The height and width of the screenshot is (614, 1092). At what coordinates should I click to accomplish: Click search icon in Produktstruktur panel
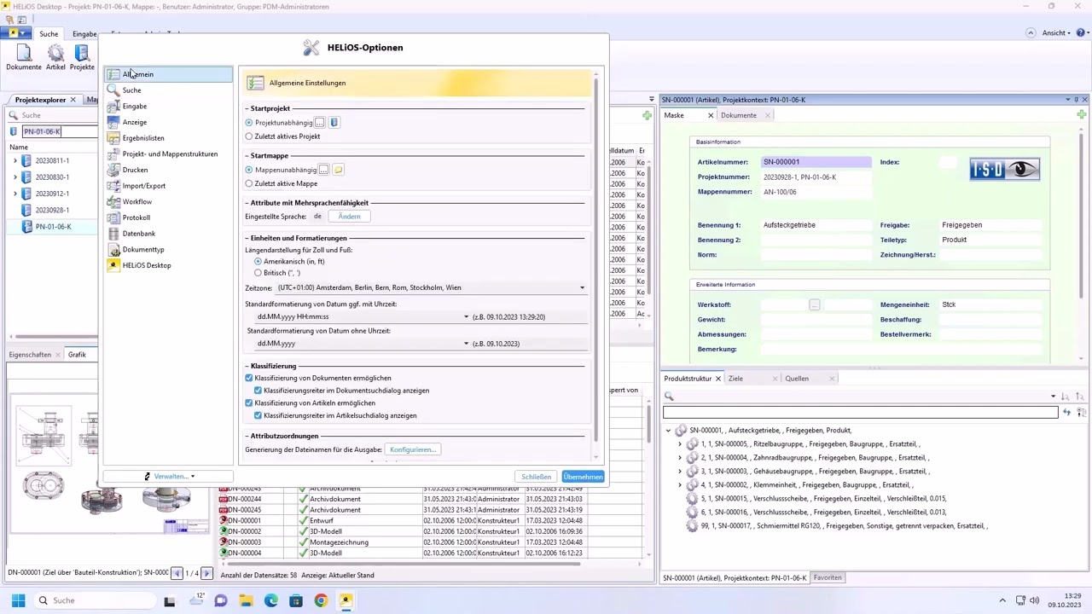tap(670, 397)
